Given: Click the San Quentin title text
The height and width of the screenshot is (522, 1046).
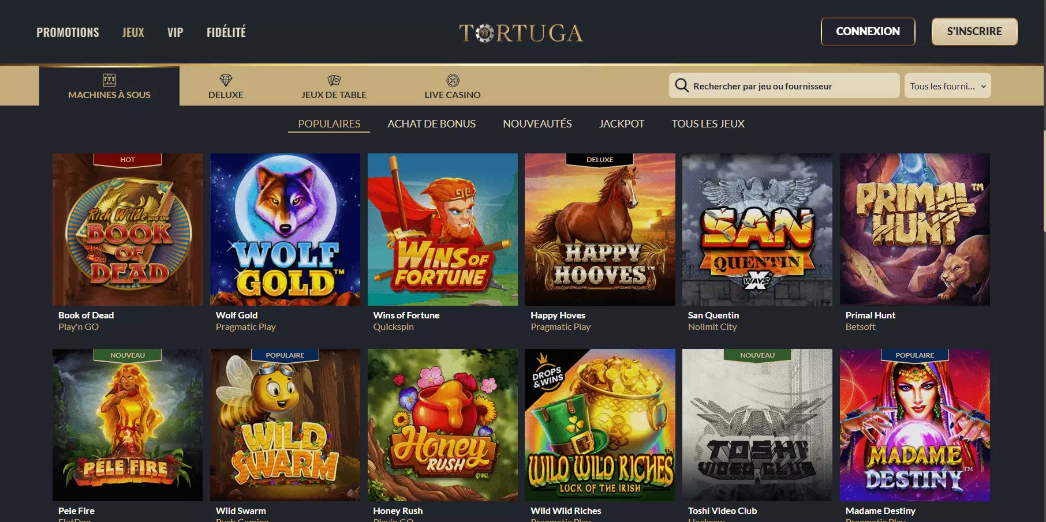Looking at the screenshot, I should (x=713, y=315).
